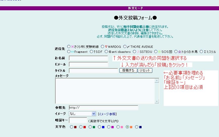Choose the SSTEOU alliance option
Image resolution: width=219 pixels, height=137 pixels.
[x=134, y=52]
